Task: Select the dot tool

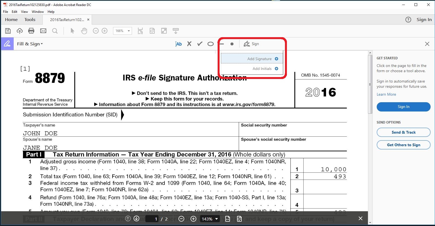Action: tap(232, 44)
